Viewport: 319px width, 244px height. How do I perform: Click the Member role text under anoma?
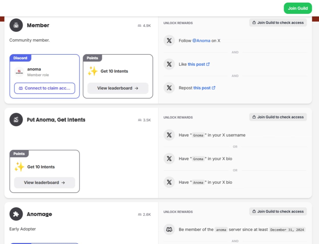pyautogui.click(x=38, y=75)
